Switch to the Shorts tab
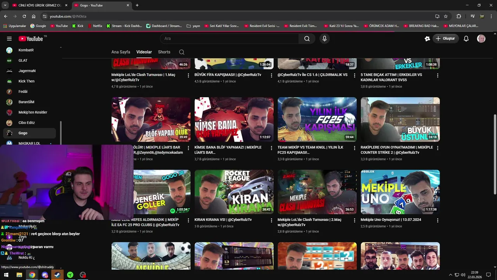 click(x=164, y=52)
